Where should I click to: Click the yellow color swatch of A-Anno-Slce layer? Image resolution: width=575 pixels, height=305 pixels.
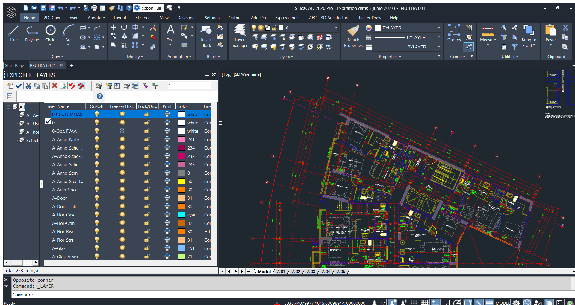pos(181,181)
